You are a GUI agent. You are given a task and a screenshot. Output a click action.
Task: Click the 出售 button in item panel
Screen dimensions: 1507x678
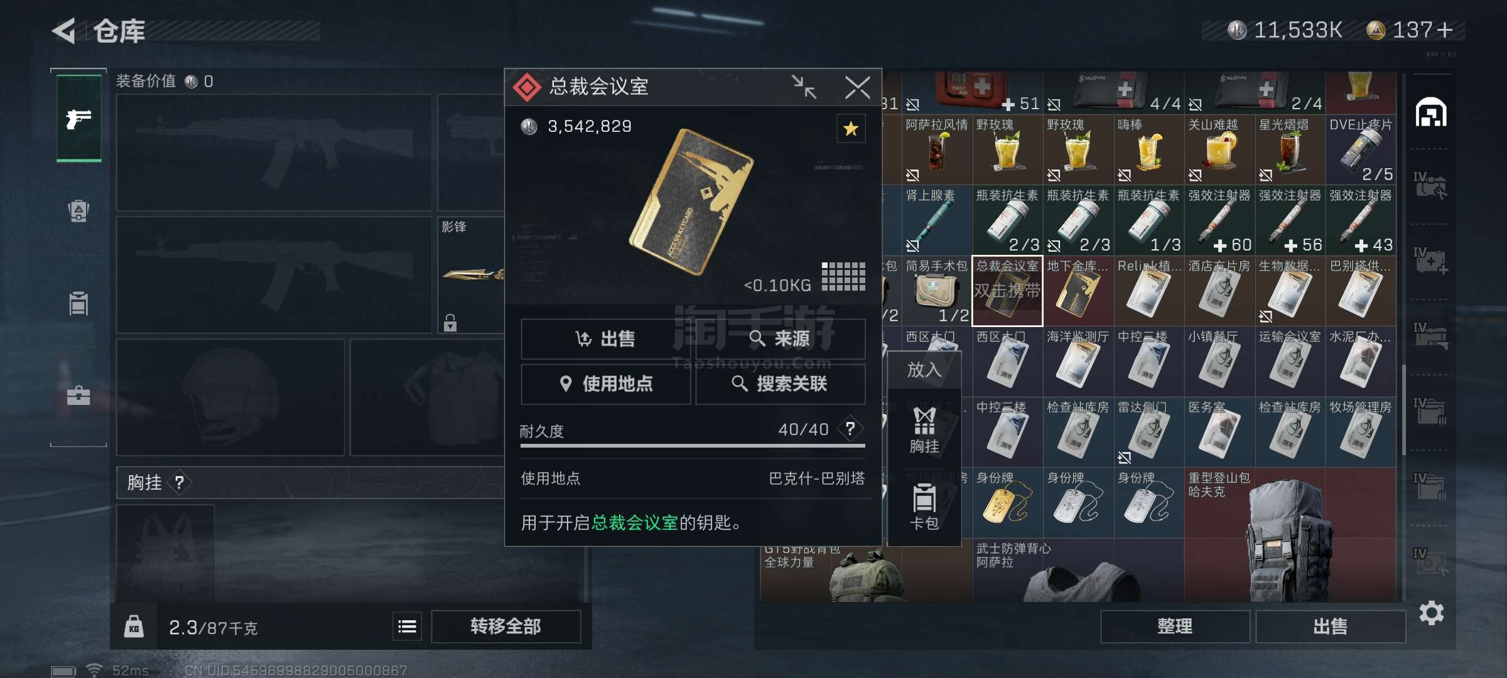[606, 339]
